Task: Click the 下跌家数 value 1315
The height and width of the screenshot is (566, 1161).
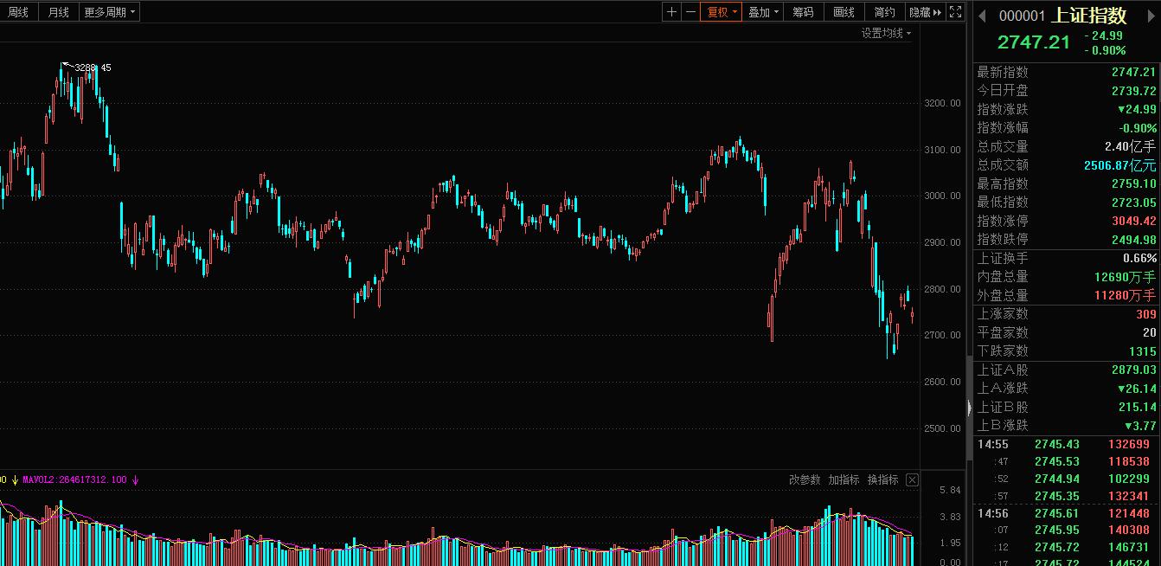Action: tap(1143, 351)
